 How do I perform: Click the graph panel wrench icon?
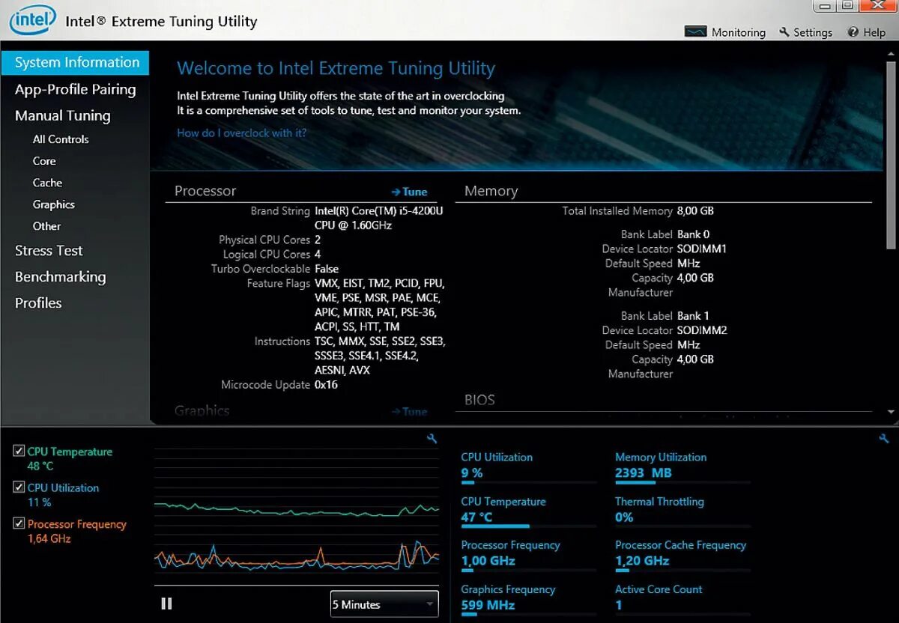pyautogui.click(x=432, y=439)
